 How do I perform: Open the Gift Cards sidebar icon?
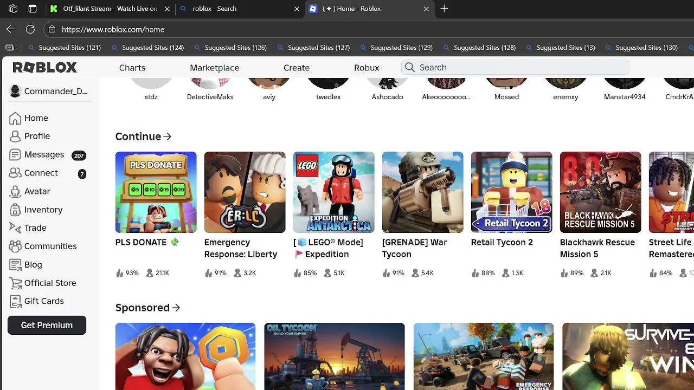[x=15, y=301]
